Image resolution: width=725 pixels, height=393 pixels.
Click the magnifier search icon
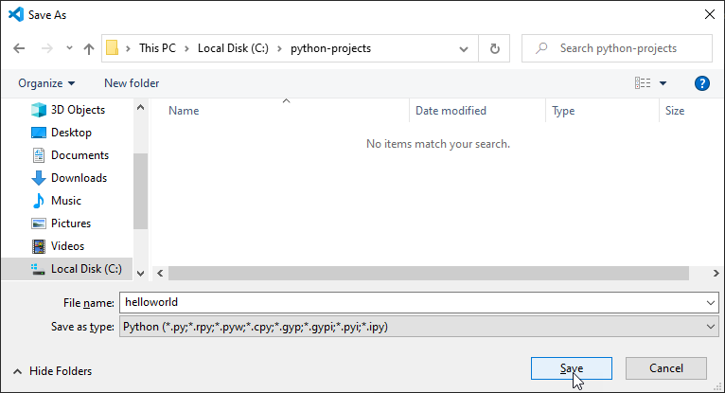[541, 48]
